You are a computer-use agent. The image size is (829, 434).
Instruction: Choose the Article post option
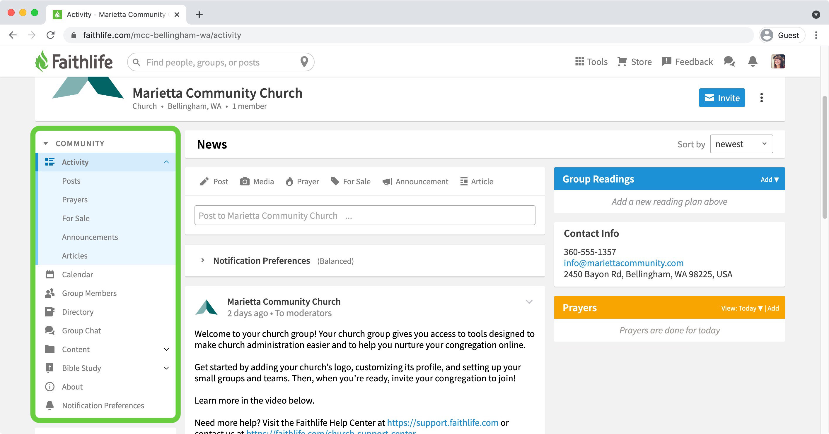coord(477,182)
